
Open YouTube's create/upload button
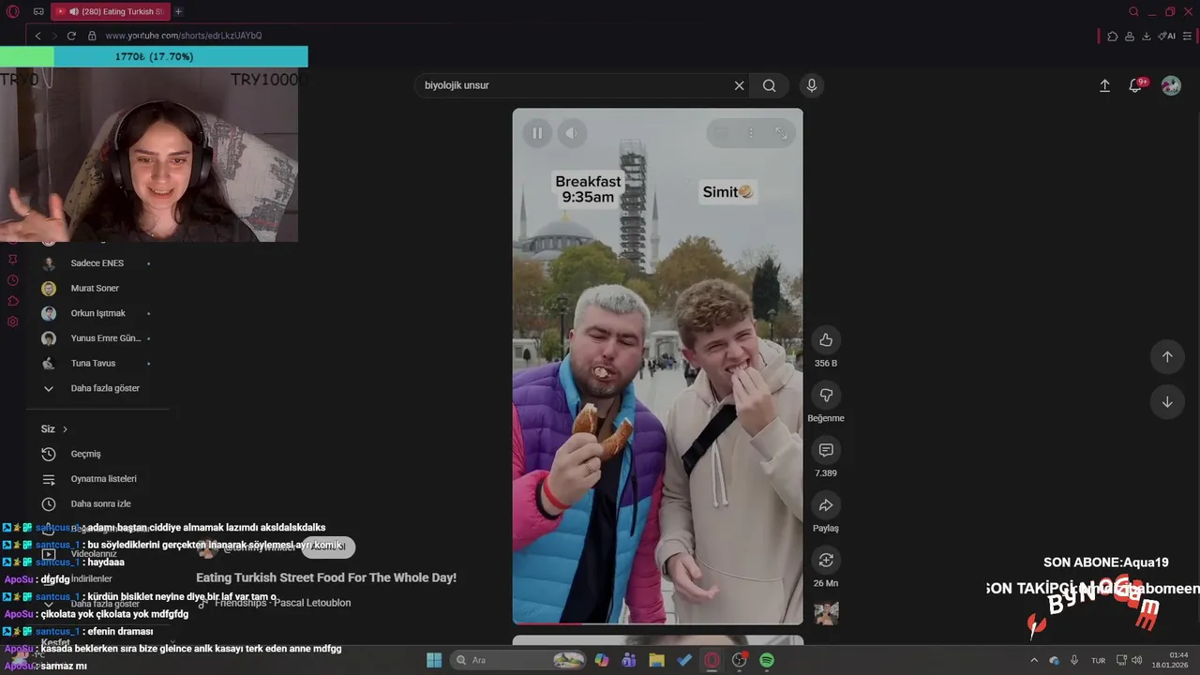(1104, 85)
